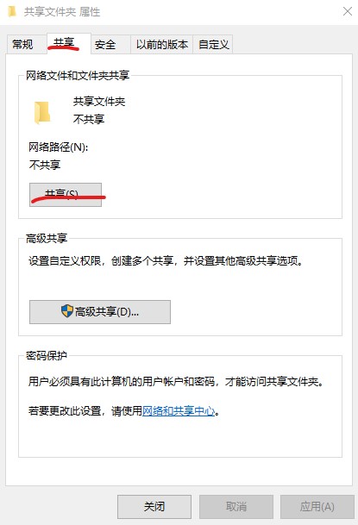Close the properties dialog with the X
The height and width of the screenshot is (525, 358).
pyautogui.click(x=348, y=11)
